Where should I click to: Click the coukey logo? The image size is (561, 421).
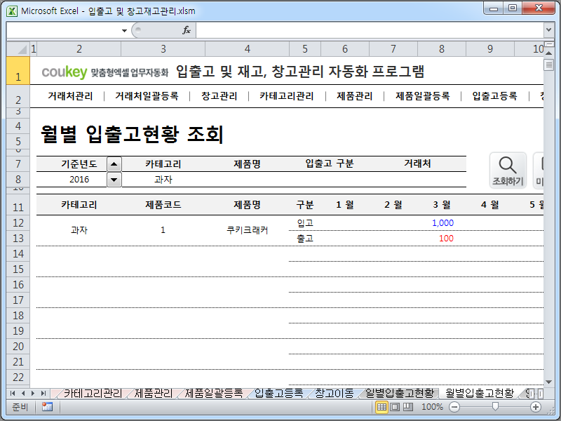(x=65, y=72)
